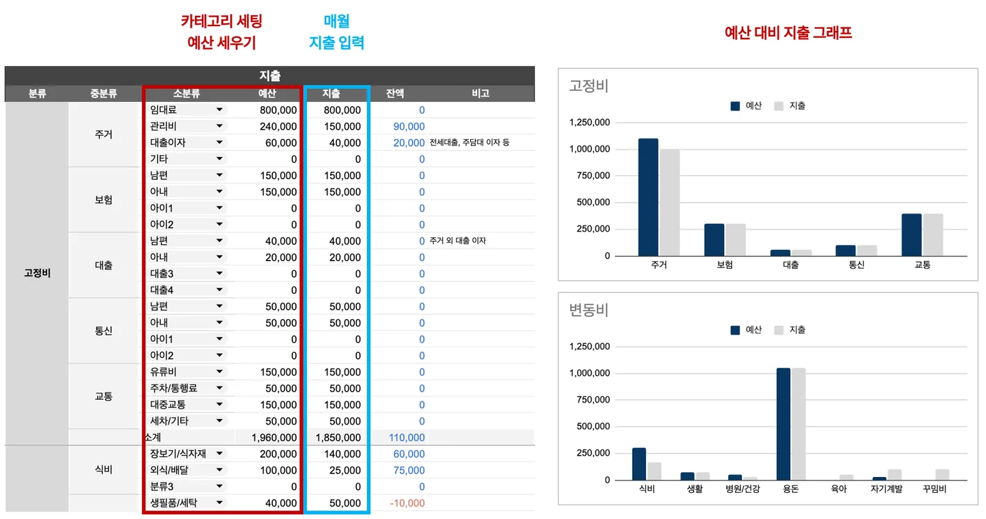
Task: Open the 유류비 dropdown arrow
Action: (x=219, y=372)
